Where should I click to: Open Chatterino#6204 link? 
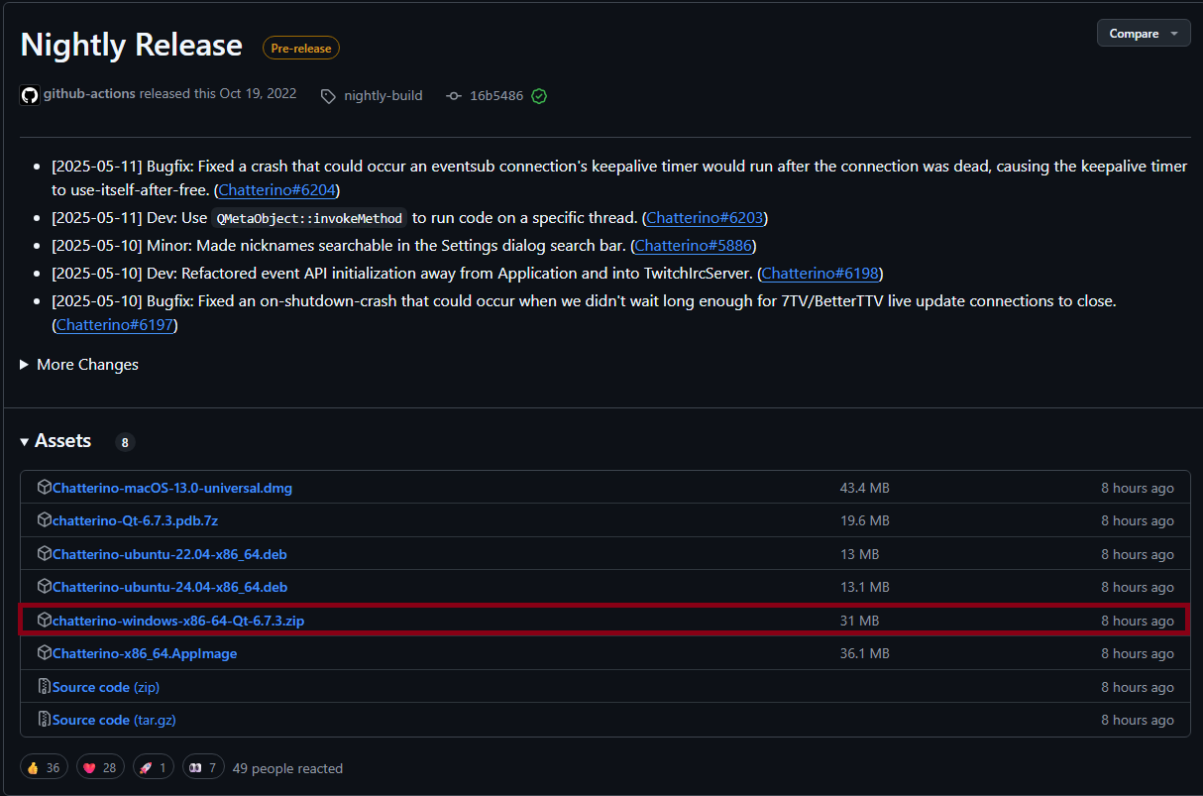pos(279,189)
